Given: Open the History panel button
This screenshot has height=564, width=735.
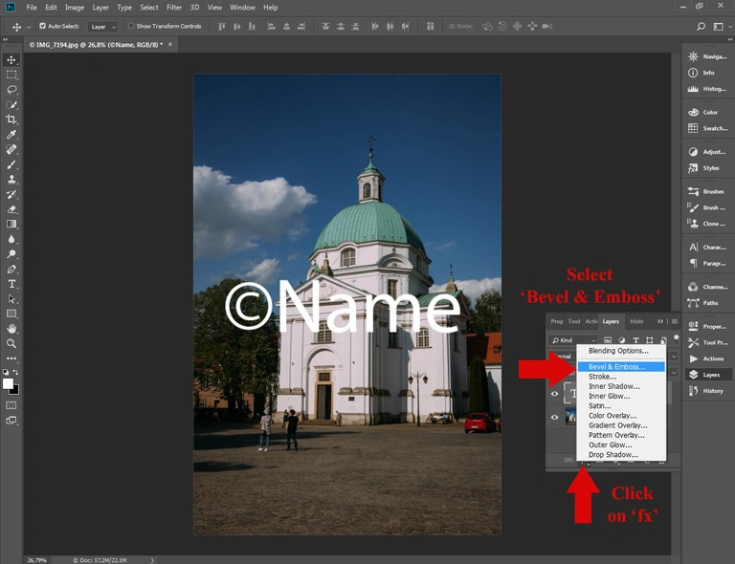Looking at the screenshot, I should click(x=708, y=391).
